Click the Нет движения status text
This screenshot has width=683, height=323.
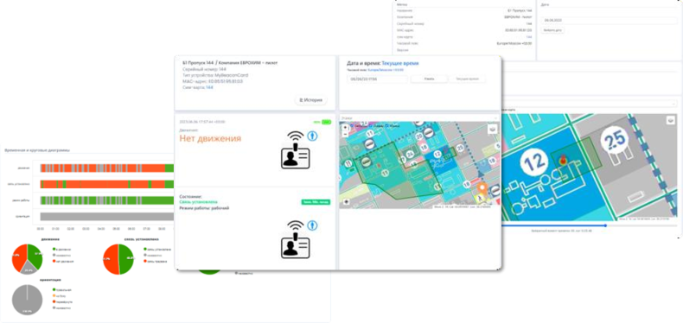(x=210, y=138)
